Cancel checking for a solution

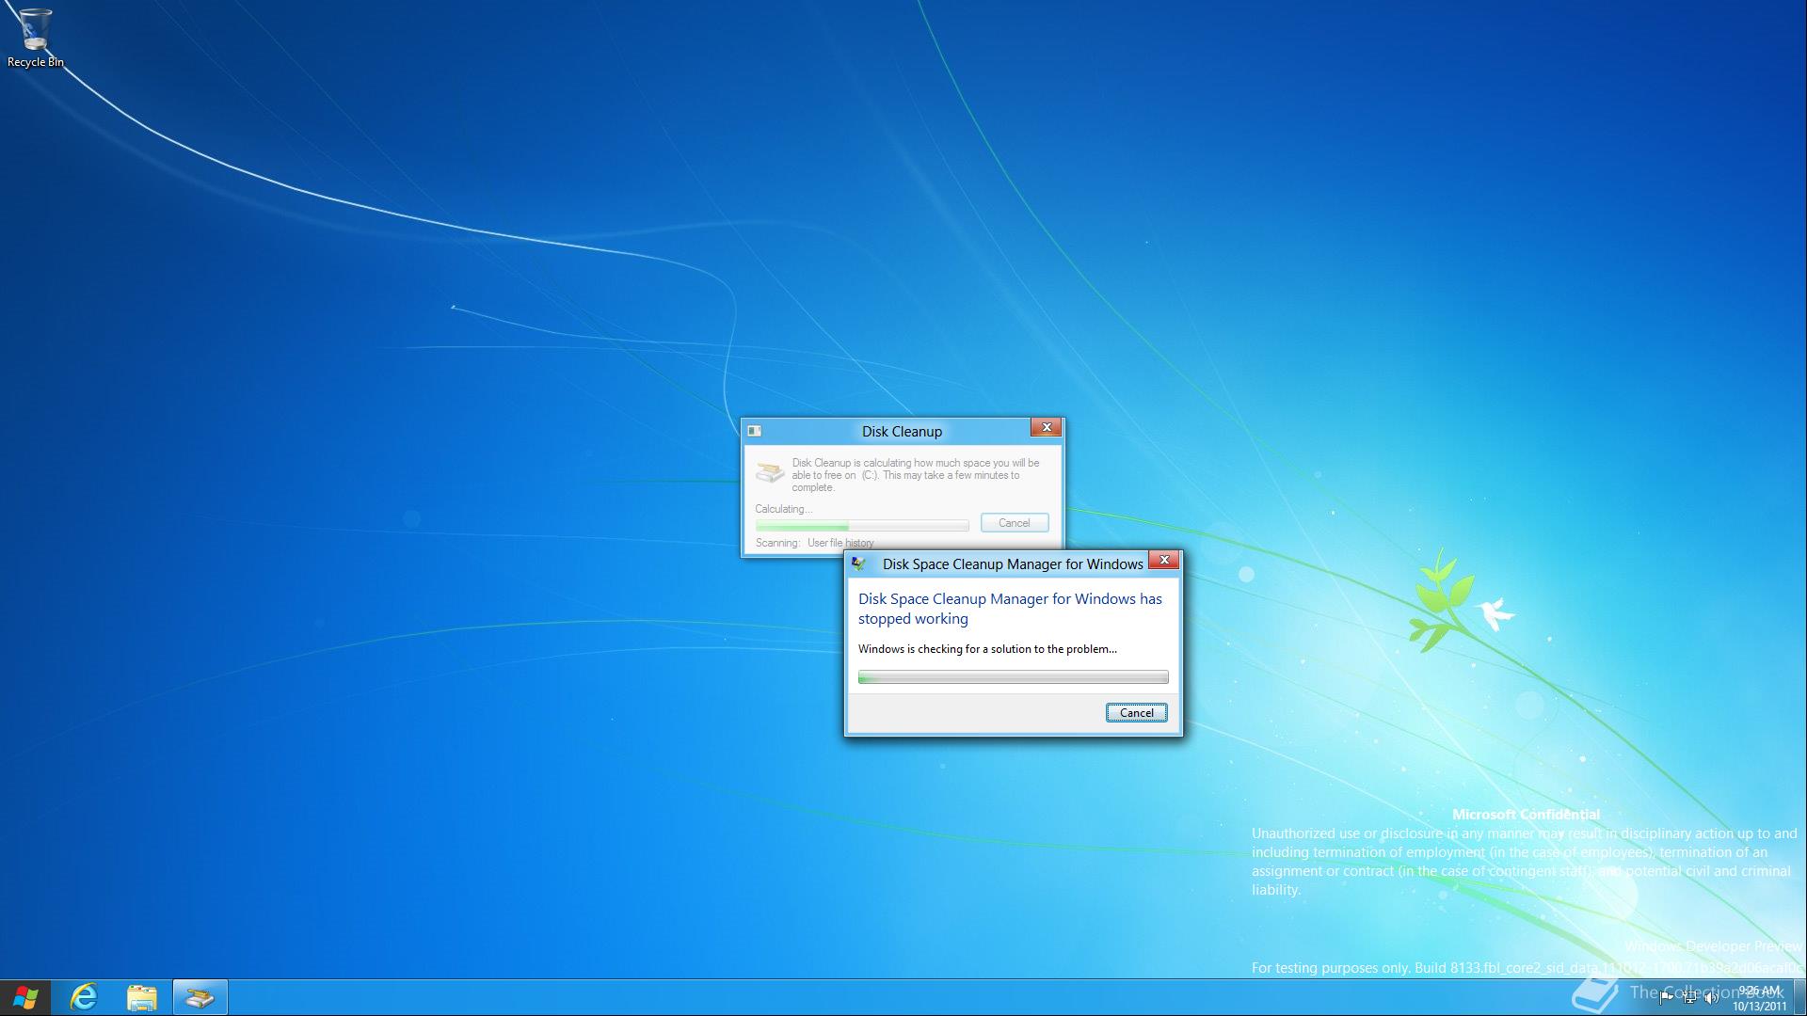1136,713
